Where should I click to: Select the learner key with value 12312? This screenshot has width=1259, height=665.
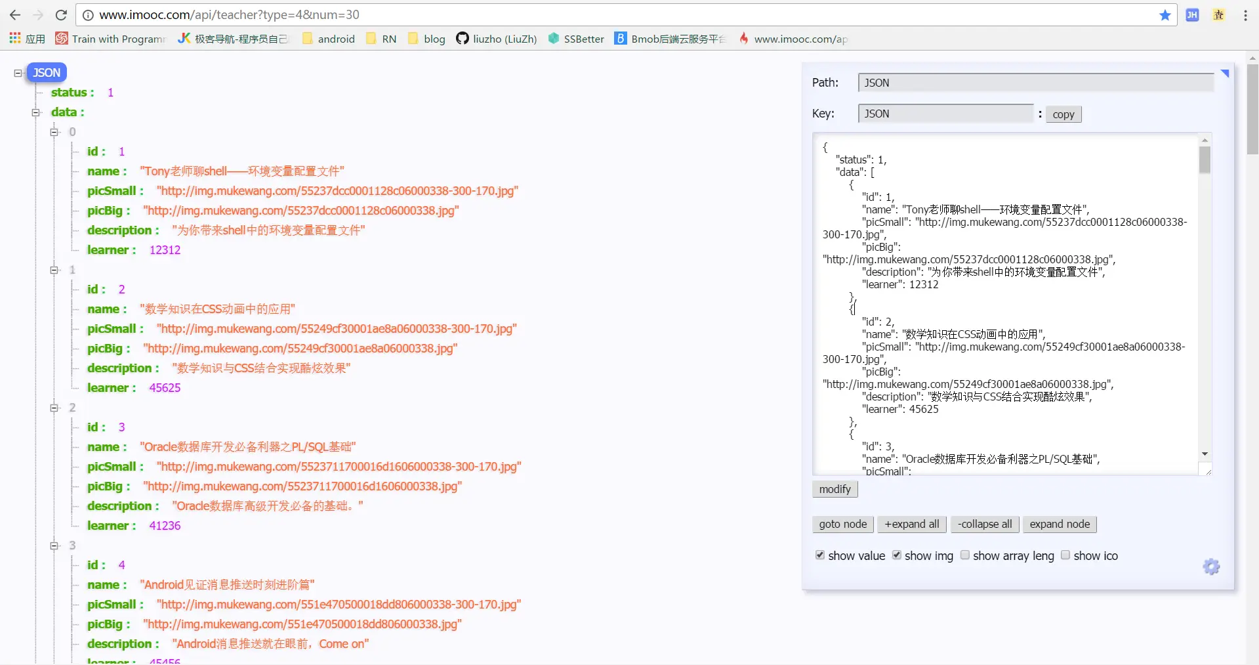click(x=112, y=250)
